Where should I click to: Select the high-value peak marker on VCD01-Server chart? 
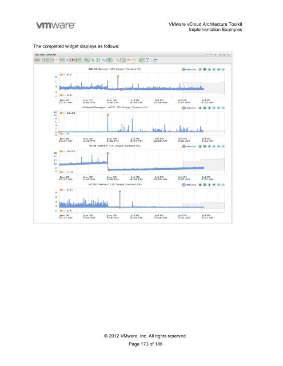tap(120, 192)
